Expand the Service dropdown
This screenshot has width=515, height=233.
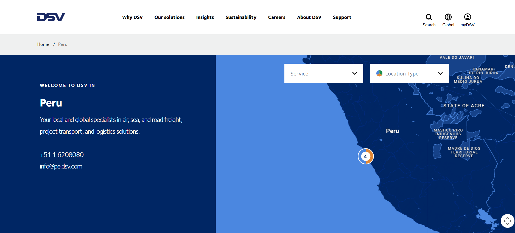(x=324, y=73)
